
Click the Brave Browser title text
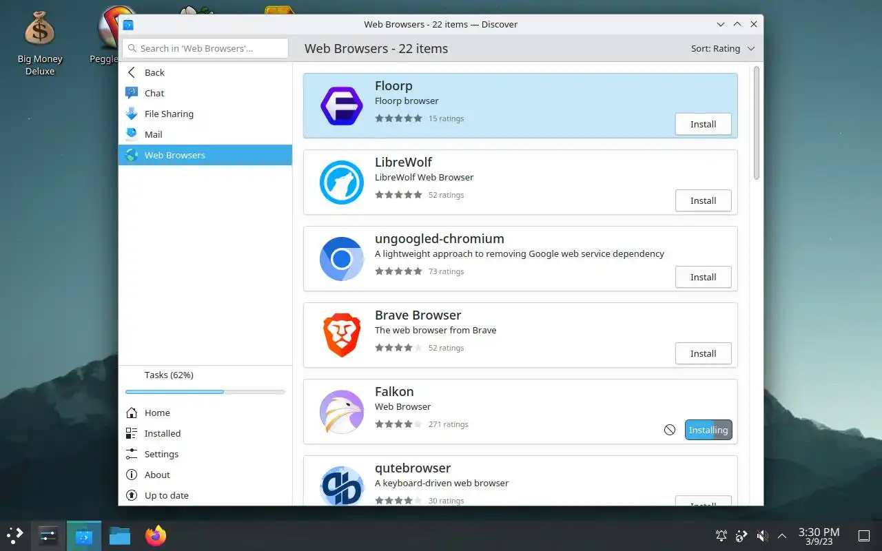tap(418, 315)
